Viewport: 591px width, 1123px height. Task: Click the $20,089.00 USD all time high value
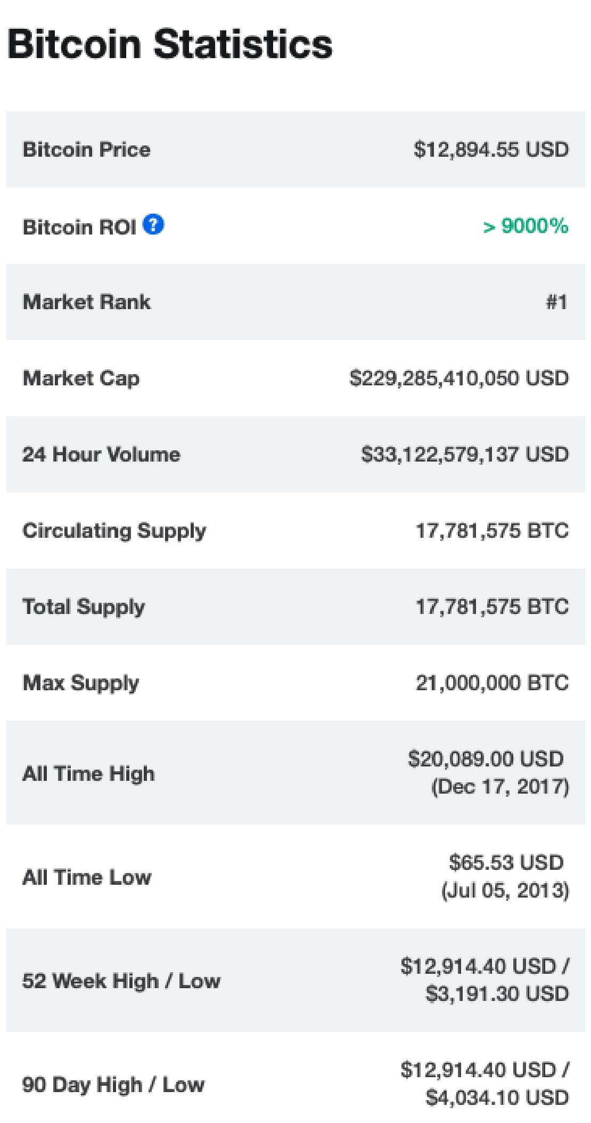tap(486, 758)
